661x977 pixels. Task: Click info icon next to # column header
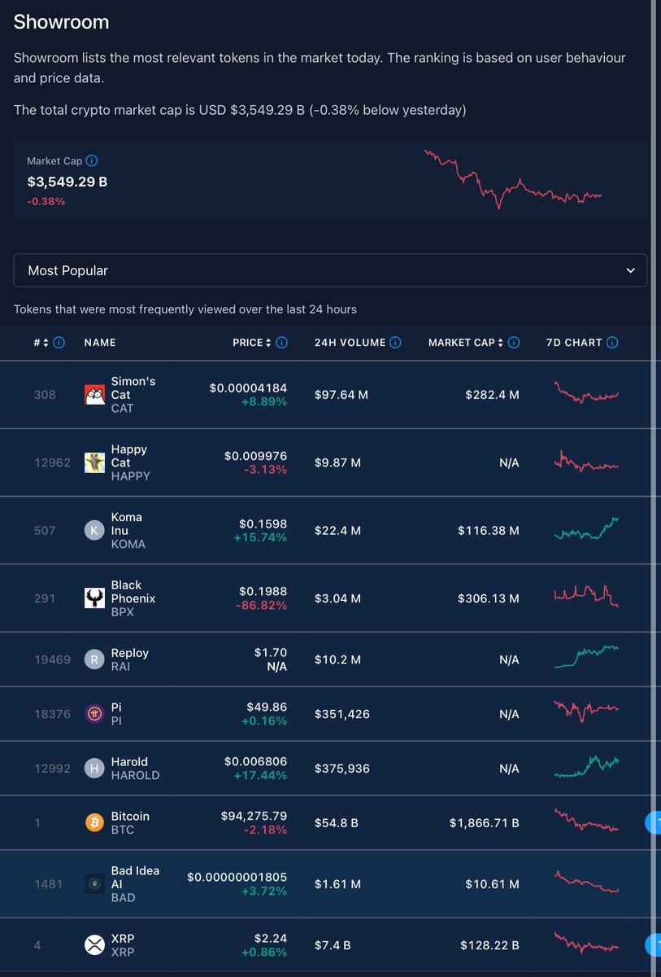coord(59,343)
